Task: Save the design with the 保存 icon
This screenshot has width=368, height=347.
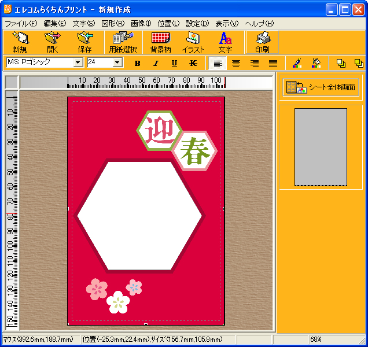Action: [x=84, y=42]
